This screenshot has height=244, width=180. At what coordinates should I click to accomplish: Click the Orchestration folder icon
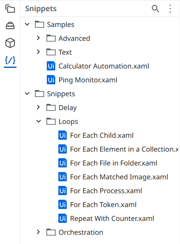[51, 232]
